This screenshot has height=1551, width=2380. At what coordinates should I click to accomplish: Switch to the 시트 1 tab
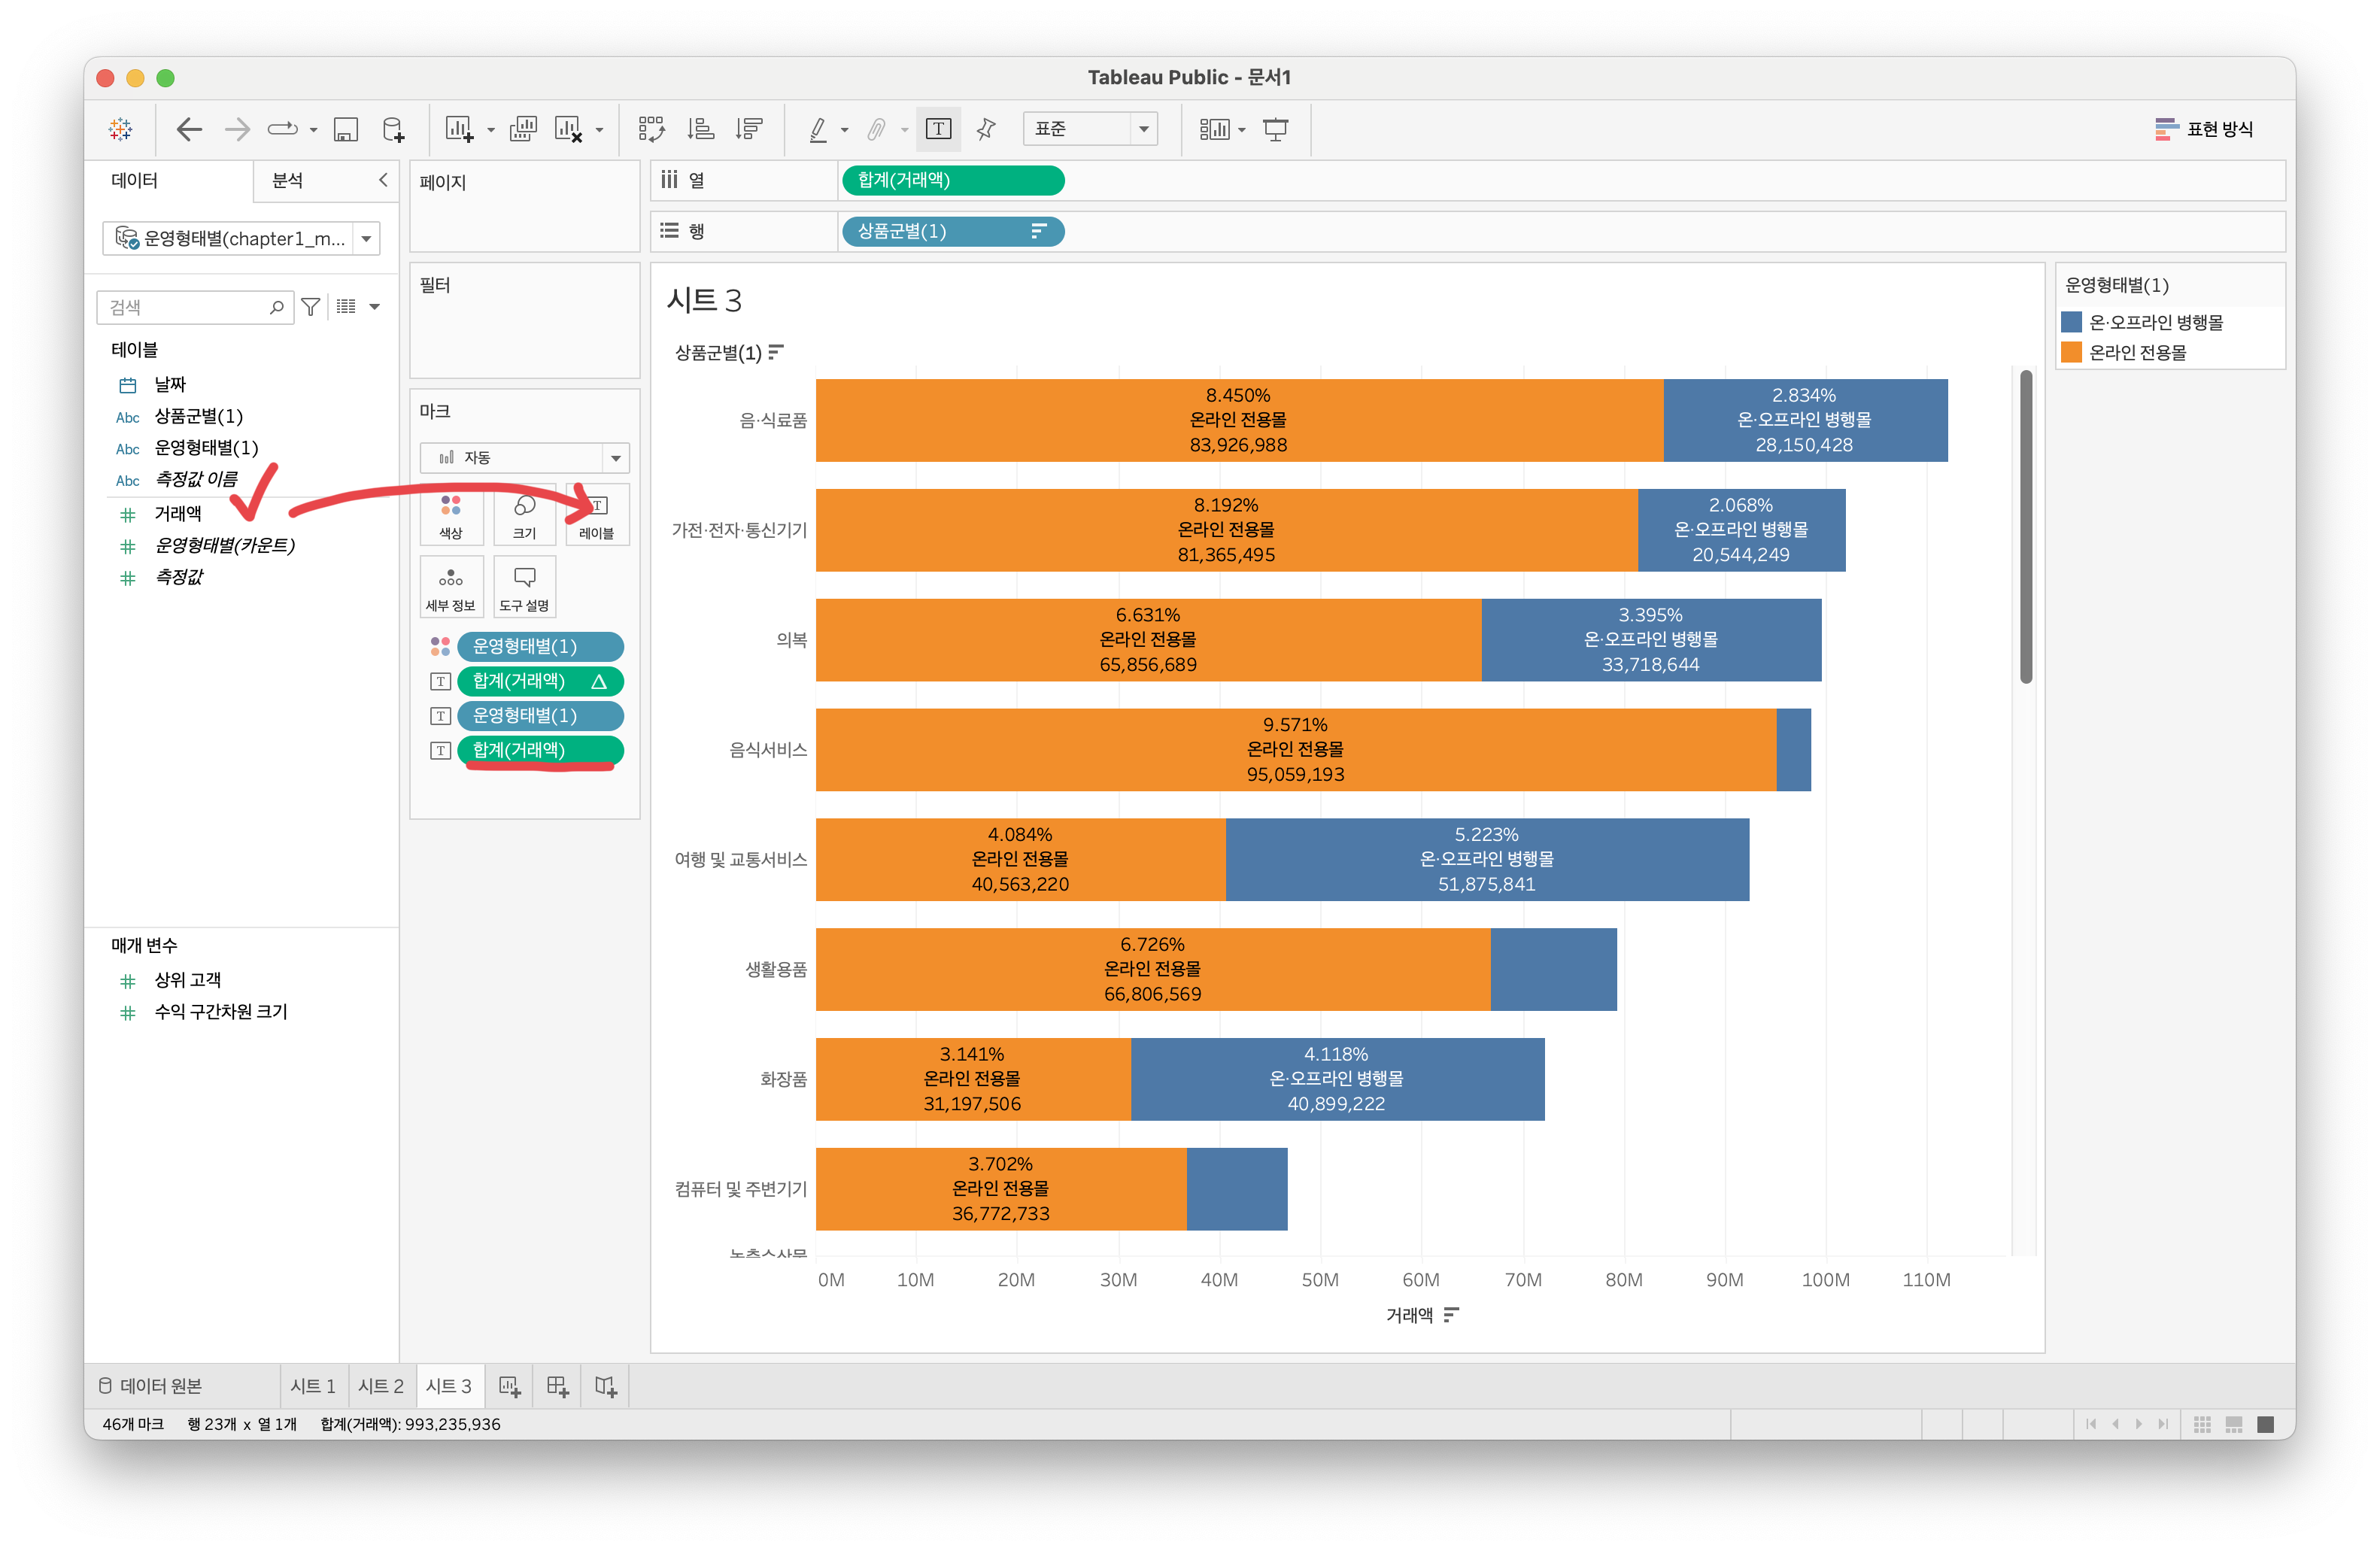[312, 1386]
